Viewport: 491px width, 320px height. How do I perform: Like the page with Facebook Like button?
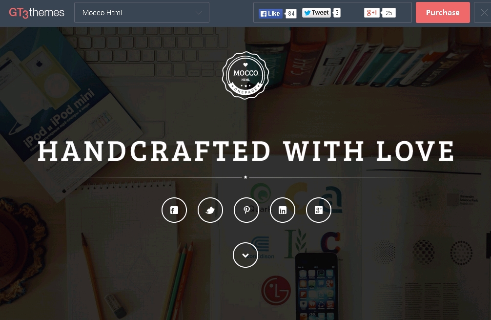[270, 14]
